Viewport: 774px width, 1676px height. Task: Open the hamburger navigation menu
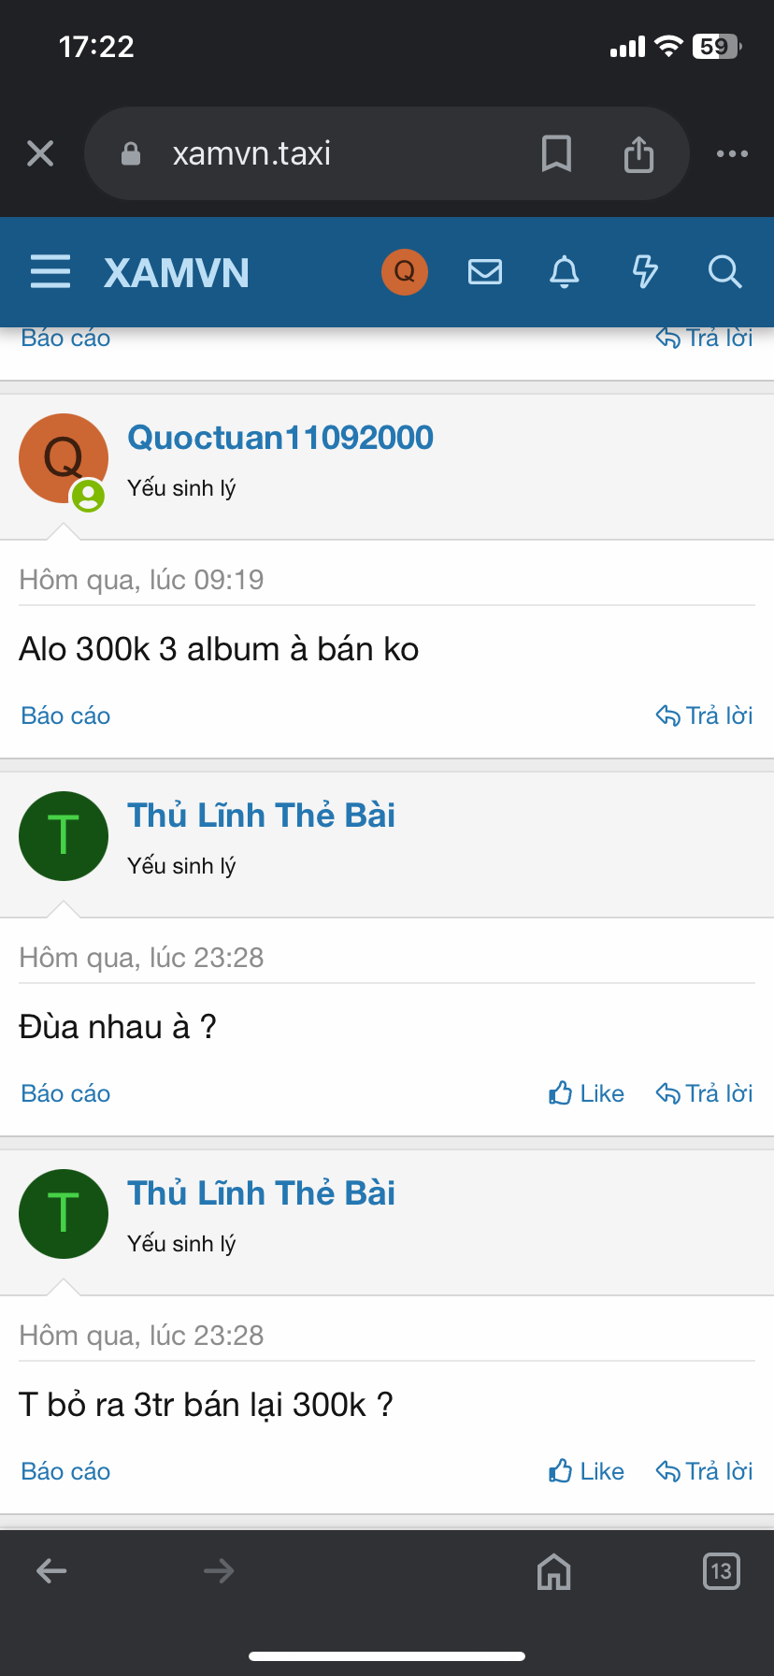[50, 272]
